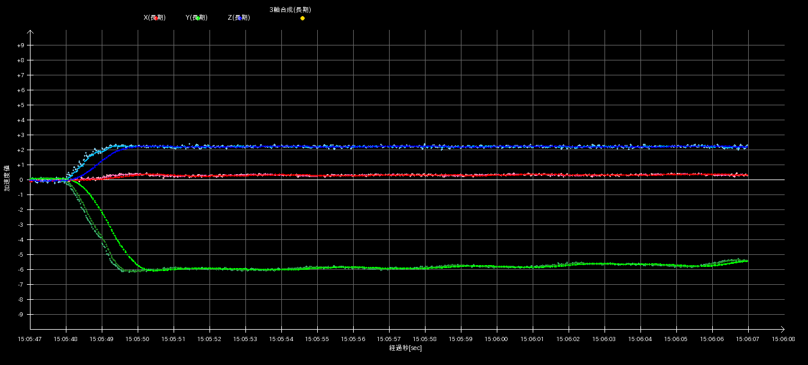Select the 15:06:00 time tick label
The image size is (808, 365).
click(497, 339)
